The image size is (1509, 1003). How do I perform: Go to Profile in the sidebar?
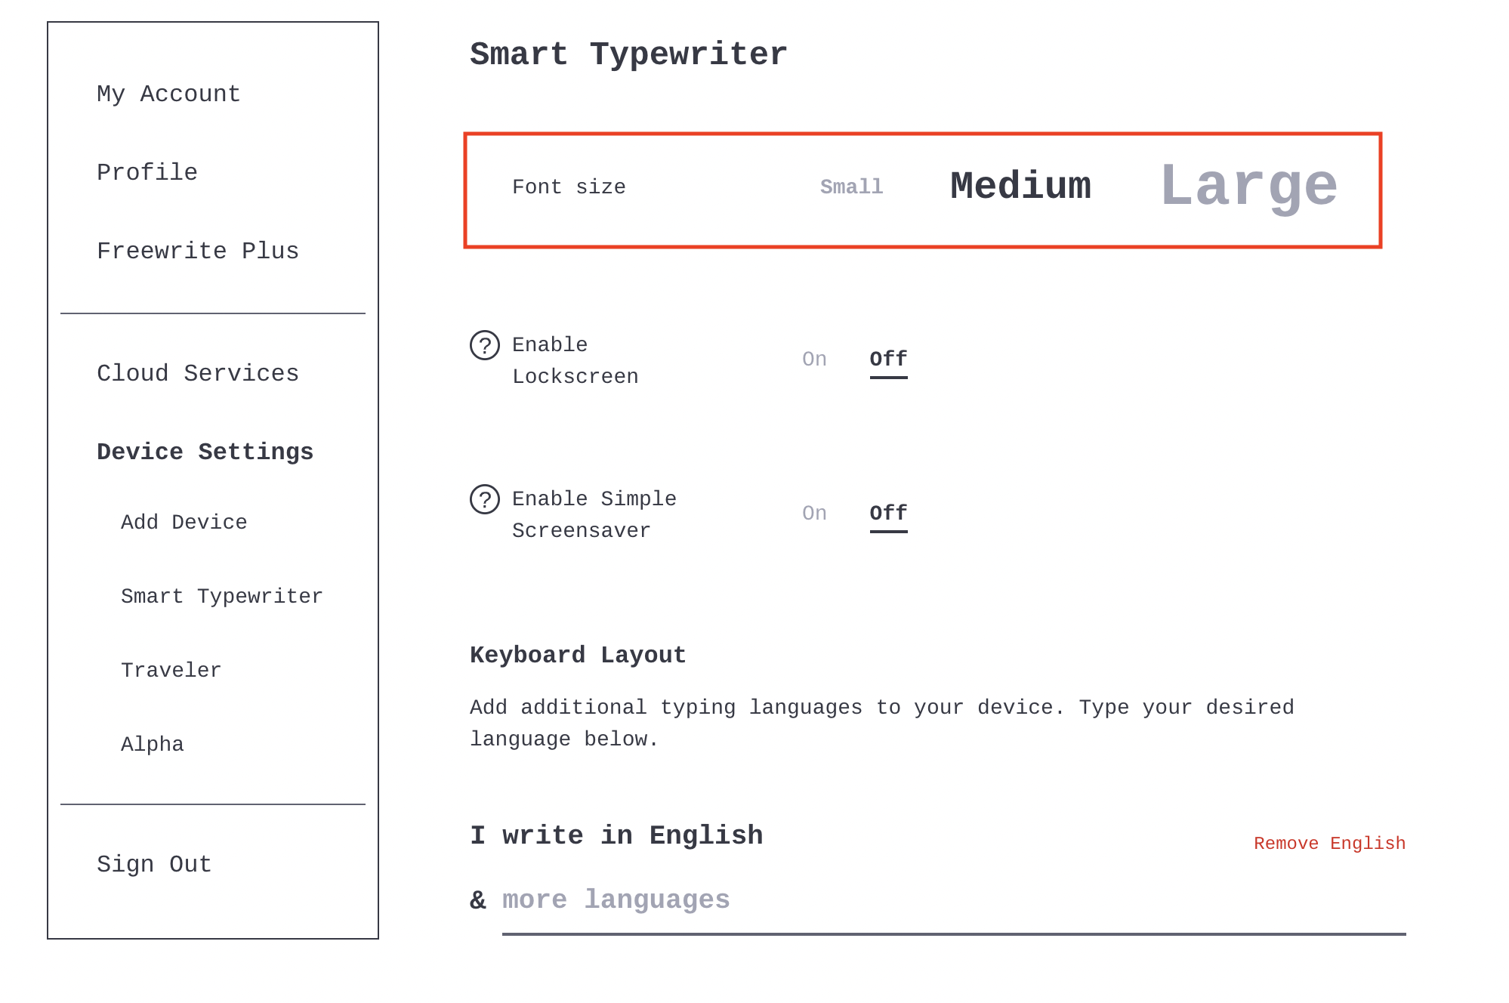(147, 172)
